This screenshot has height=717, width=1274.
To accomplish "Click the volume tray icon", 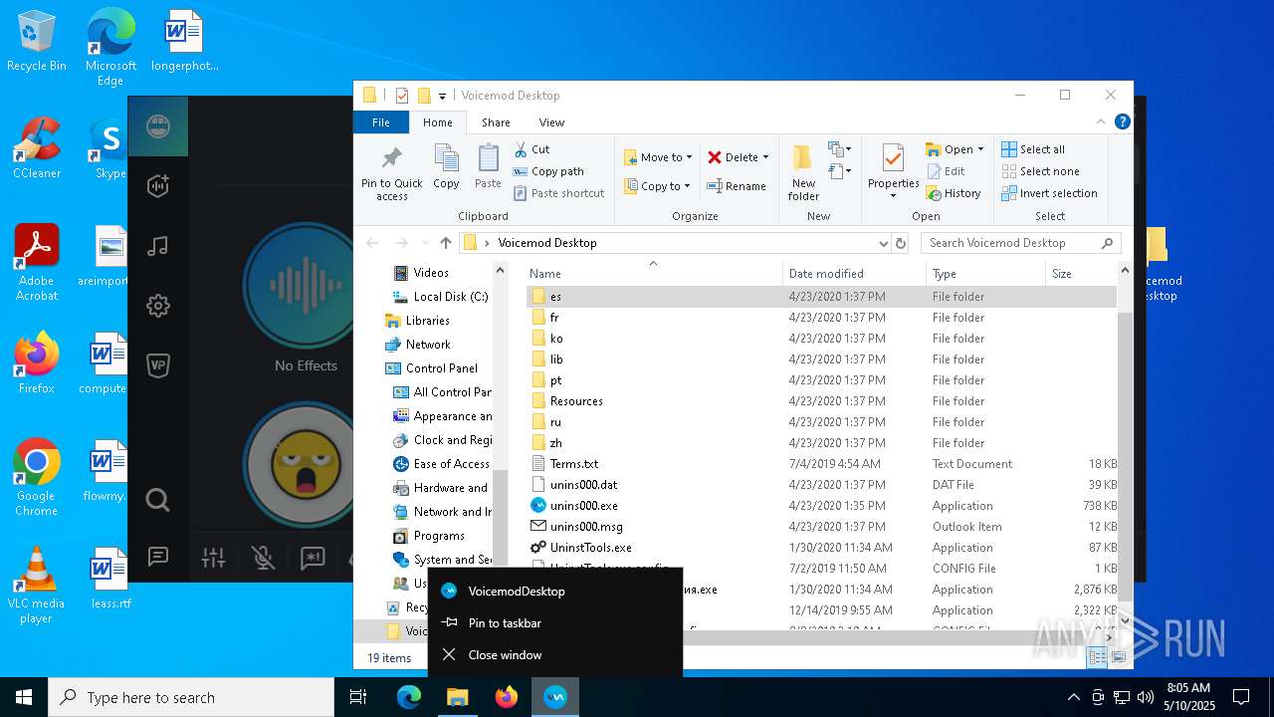I will (1146, 697).
